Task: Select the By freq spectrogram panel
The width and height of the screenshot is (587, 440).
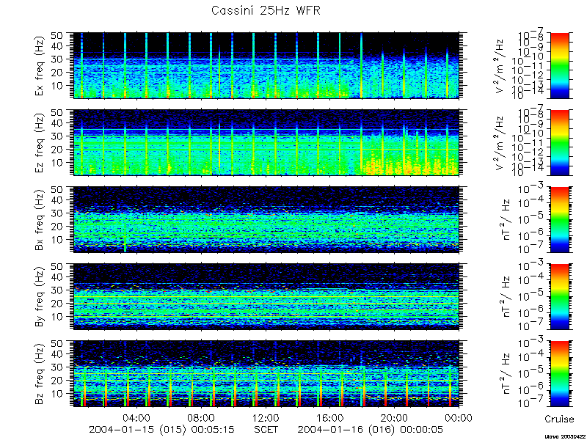Action: coord(266,297)
